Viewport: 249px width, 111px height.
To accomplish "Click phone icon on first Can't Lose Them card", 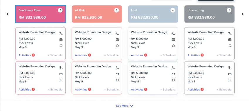I will 61,33.
